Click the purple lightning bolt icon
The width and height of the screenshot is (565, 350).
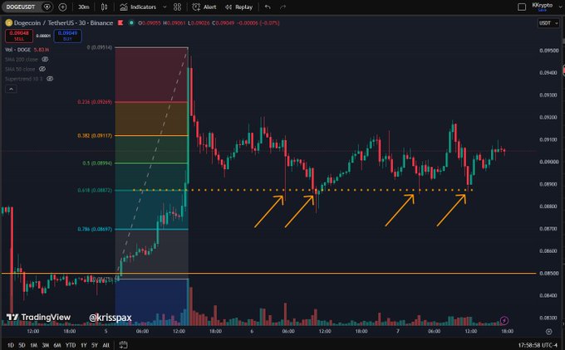click(504, 320)
